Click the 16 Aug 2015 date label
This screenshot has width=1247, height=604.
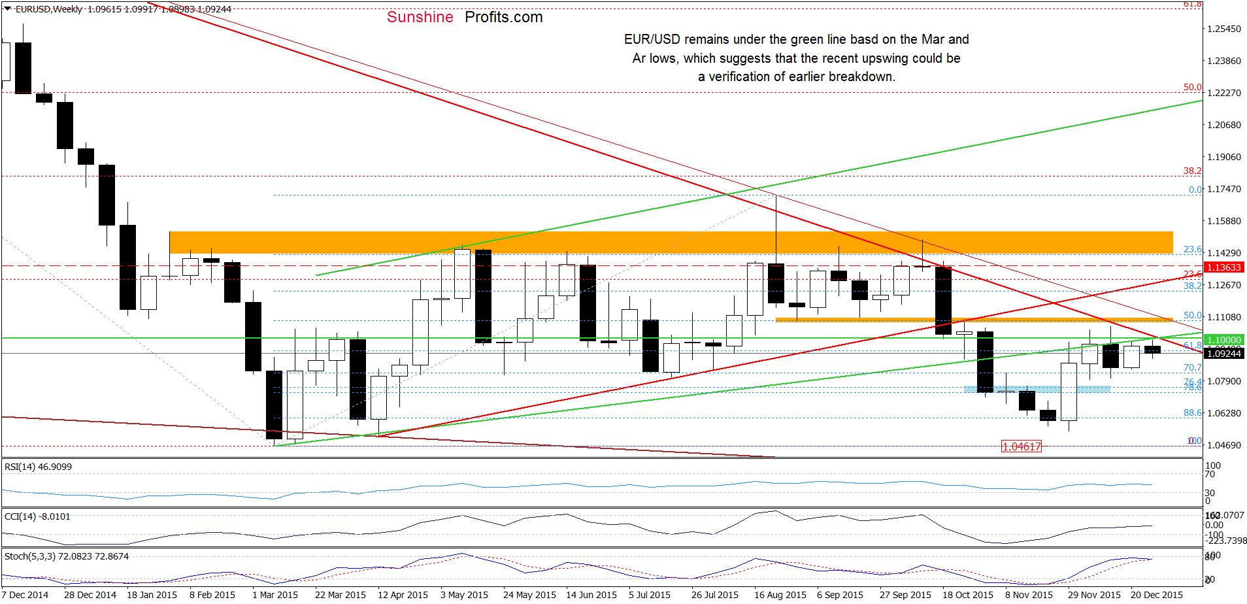[780, 595]
